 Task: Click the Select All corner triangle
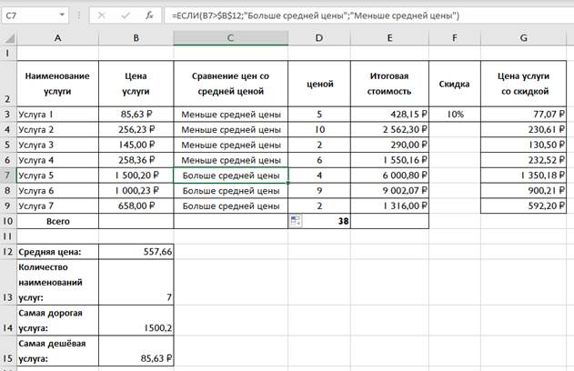[8, 36]
